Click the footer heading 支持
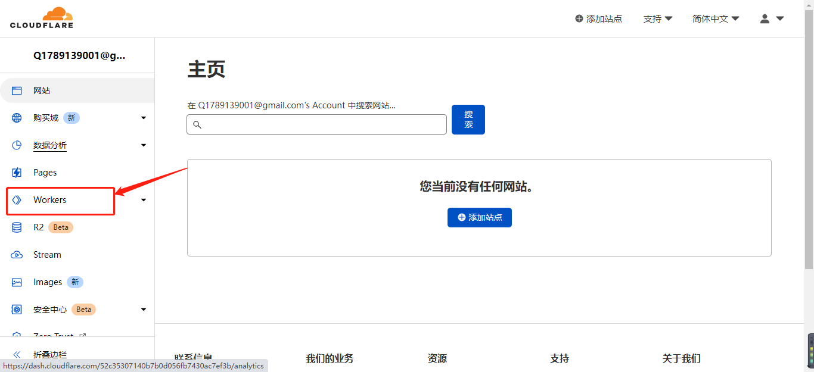This screenshot has height=372, width=814. 560,358
